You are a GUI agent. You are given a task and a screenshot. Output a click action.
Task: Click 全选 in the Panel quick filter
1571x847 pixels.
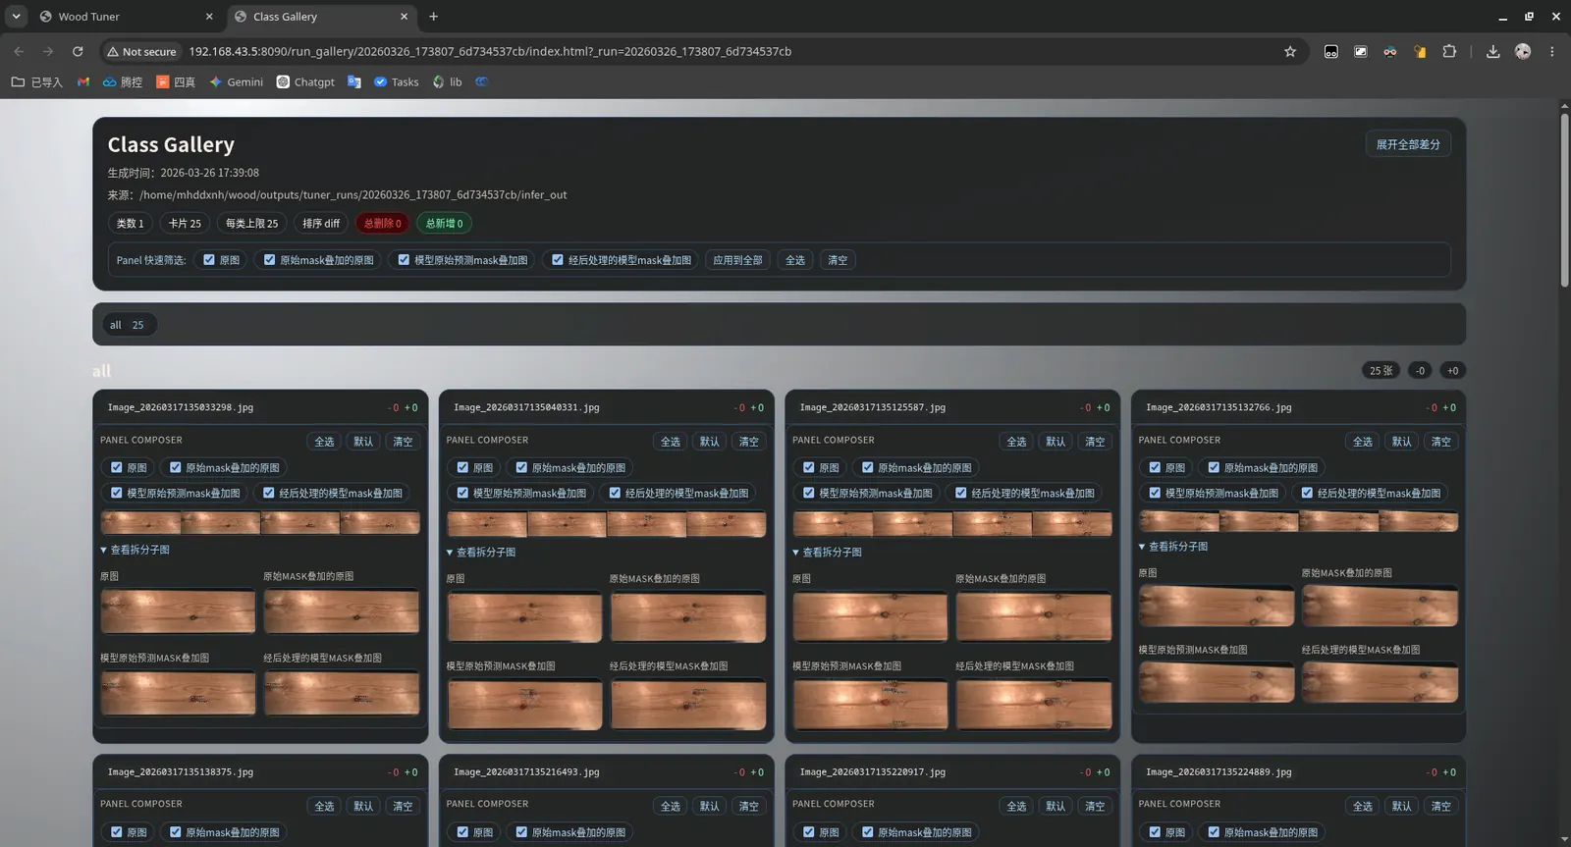pyautogui.click(x=795, y=260)
